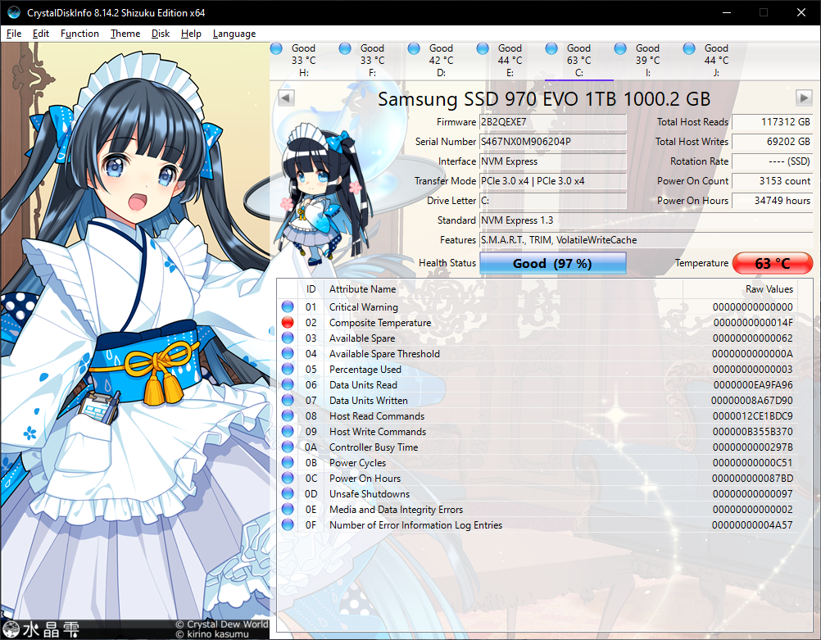Click the Total Host Reads value
The height and width of the screenshot is (640, 821).
(773, 122)
